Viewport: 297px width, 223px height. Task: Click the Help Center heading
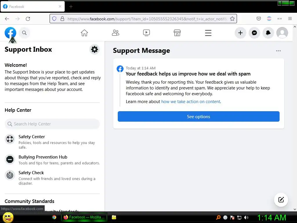pyautogui.click(x=18, y=110)
